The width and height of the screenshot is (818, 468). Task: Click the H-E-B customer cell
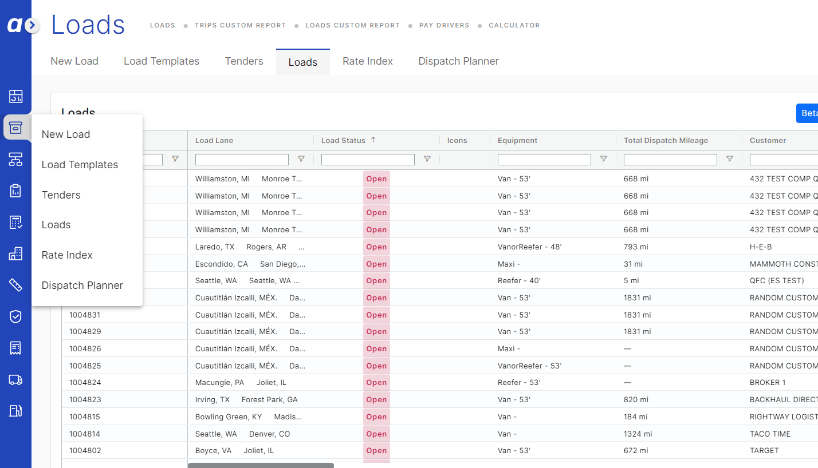[761, 247]
